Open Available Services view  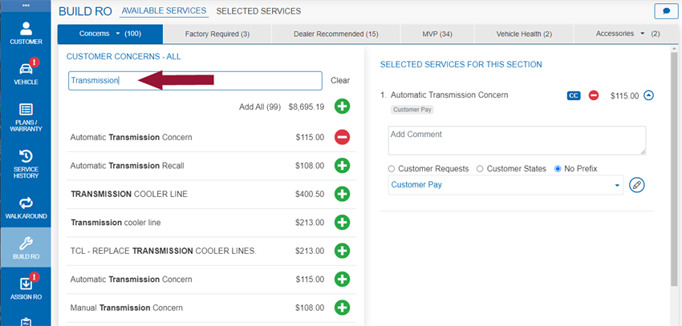point(164,11)
